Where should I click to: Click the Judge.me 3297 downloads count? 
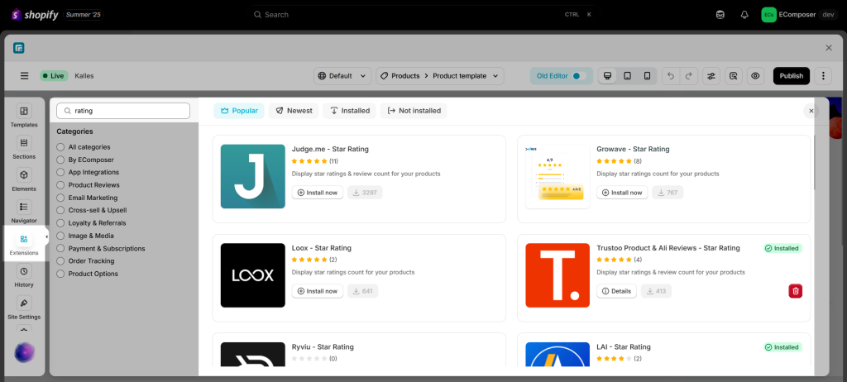(x=365, y=193)
